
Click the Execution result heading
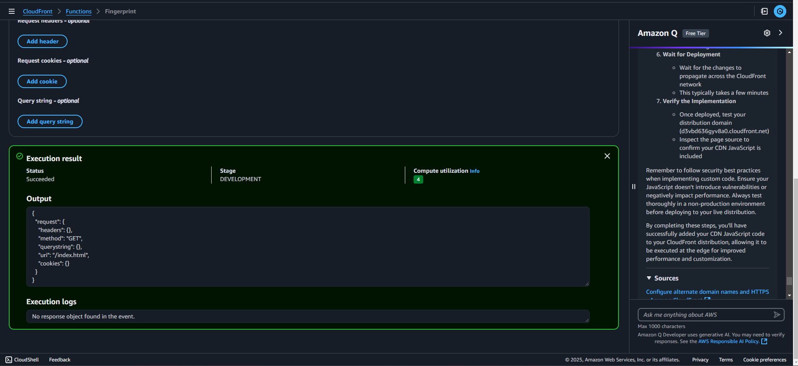click(54, 159)
